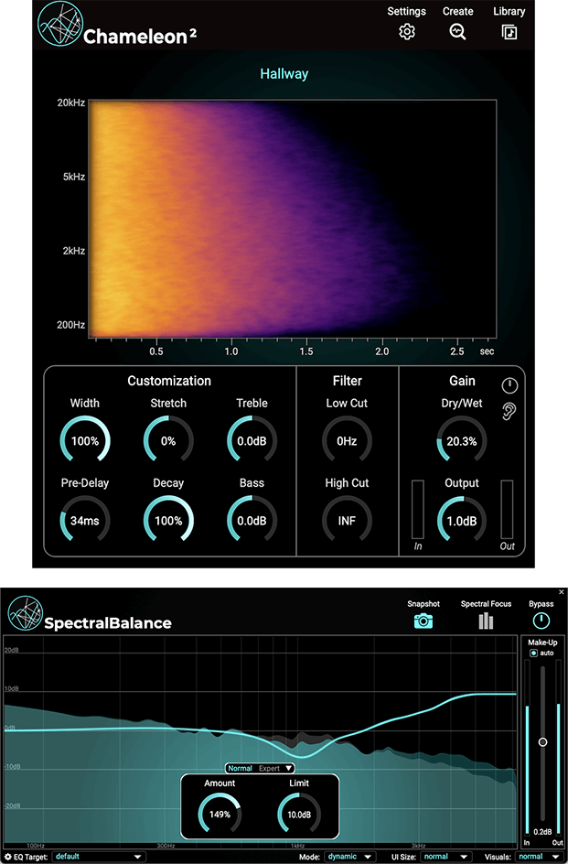Open the UI Size normal dropdown

point(445,857)
